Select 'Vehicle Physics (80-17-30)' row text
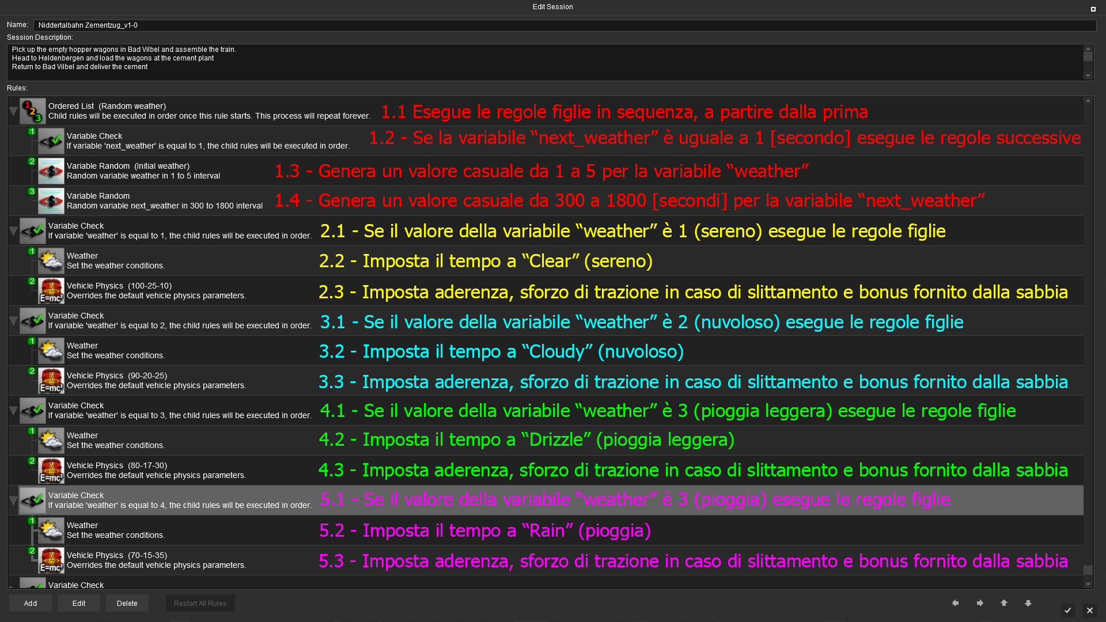The image size is (1106, 622). (x=117, y=465)
